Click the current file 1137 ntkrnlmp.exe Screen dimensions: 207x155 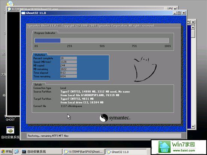71,106
